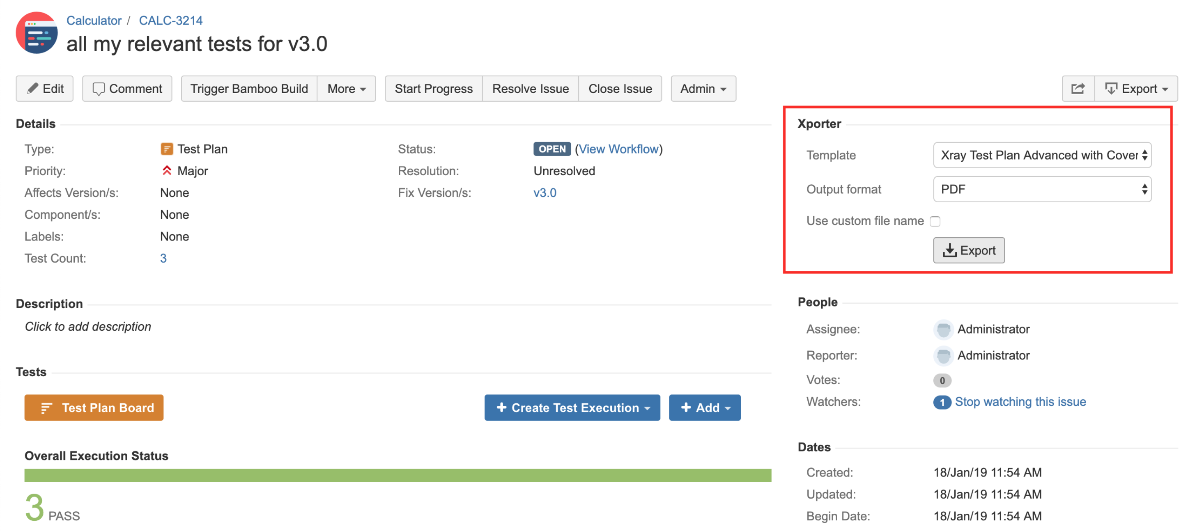Click the Unresolved resolution value
Image resolution: width=1181 pixels, height=531 pixels.
(564, 171)
